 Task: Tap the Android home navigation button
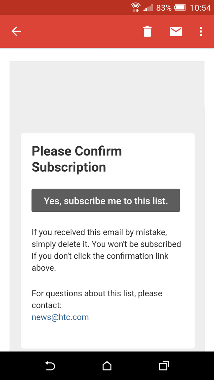pyautogui.click(x=107, y=366)
